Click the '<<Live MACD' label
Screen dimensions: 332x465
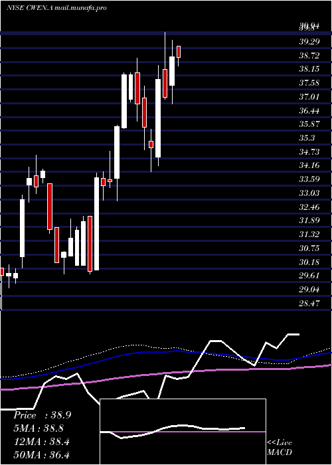[x=280, y=448]
